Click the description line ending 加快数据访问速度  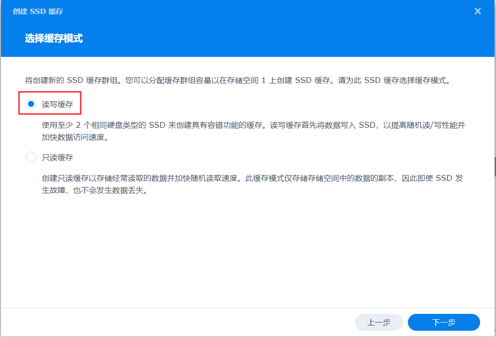click(x=74, y=137)
